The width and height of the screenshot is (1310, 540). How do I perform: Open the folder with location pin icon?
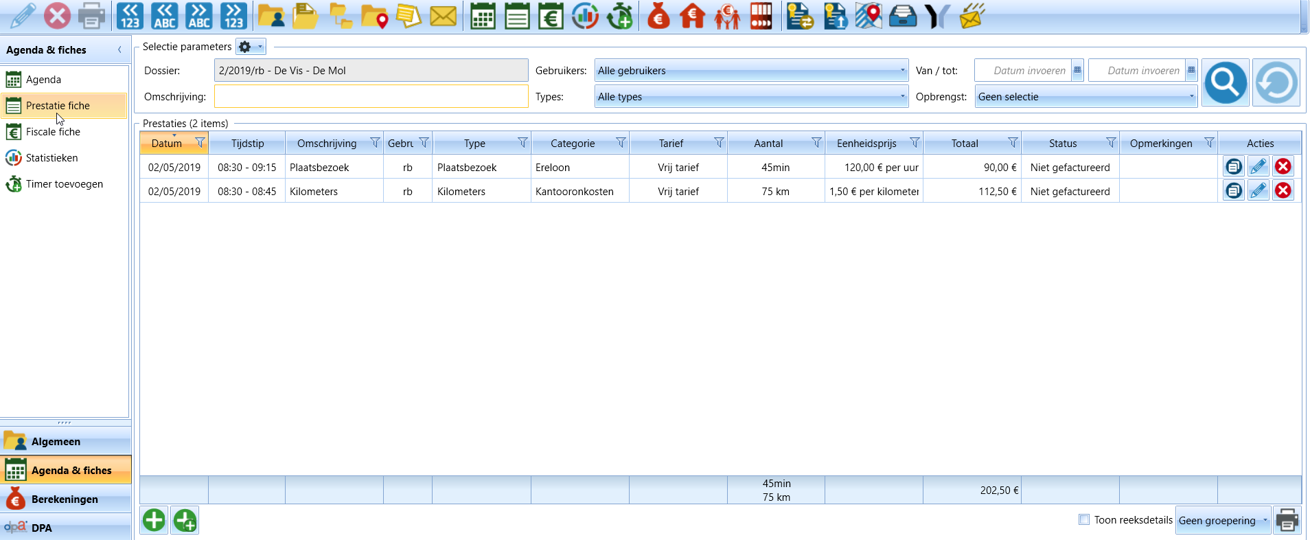pyautogui.click(x=374, y=16)
